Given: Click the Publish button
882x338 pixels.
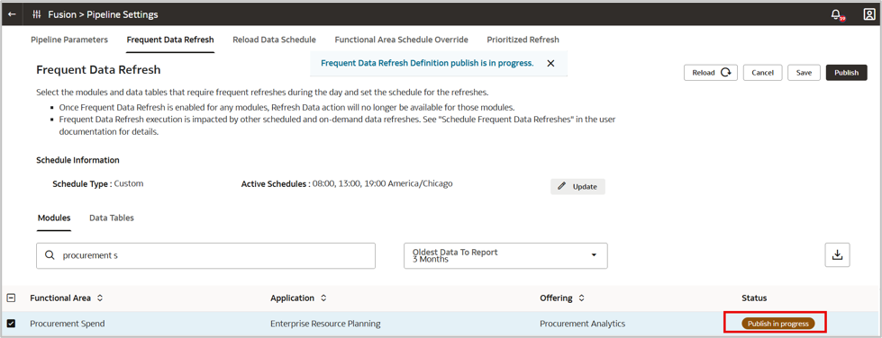Looking at the screenshot, I should [x=846, y=73].
